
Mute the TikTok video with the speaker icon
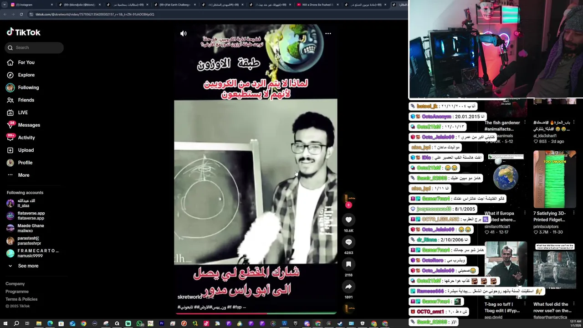pos(184,33)
